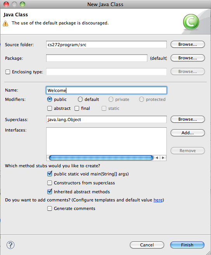Browse for a Superclass

[x=188, y=120]
